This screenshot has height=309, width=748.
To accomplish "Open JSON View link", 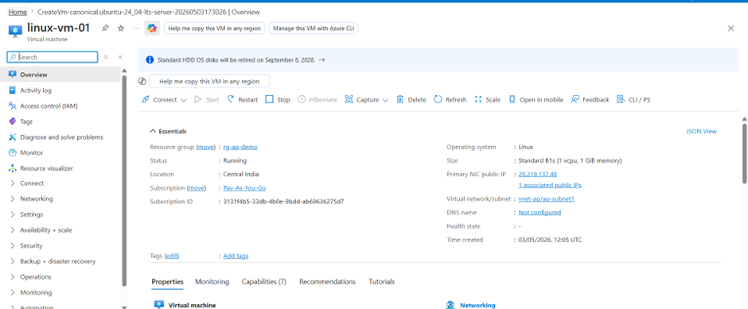I will [x=701, y=131].
